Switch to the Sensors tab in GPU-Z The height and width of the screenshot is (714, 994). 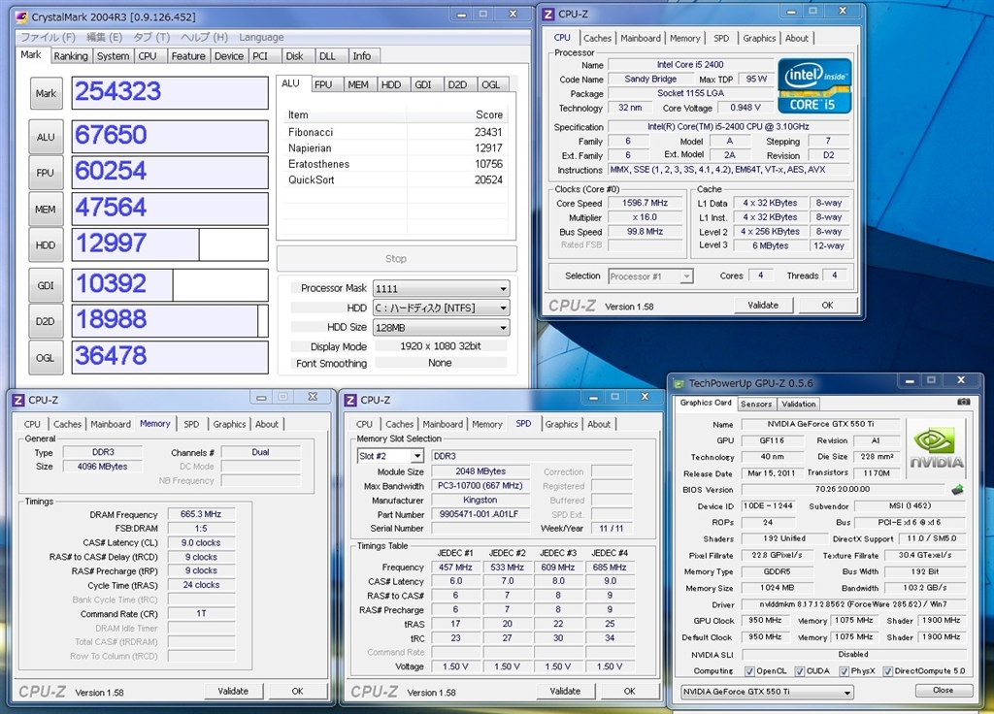756,404
